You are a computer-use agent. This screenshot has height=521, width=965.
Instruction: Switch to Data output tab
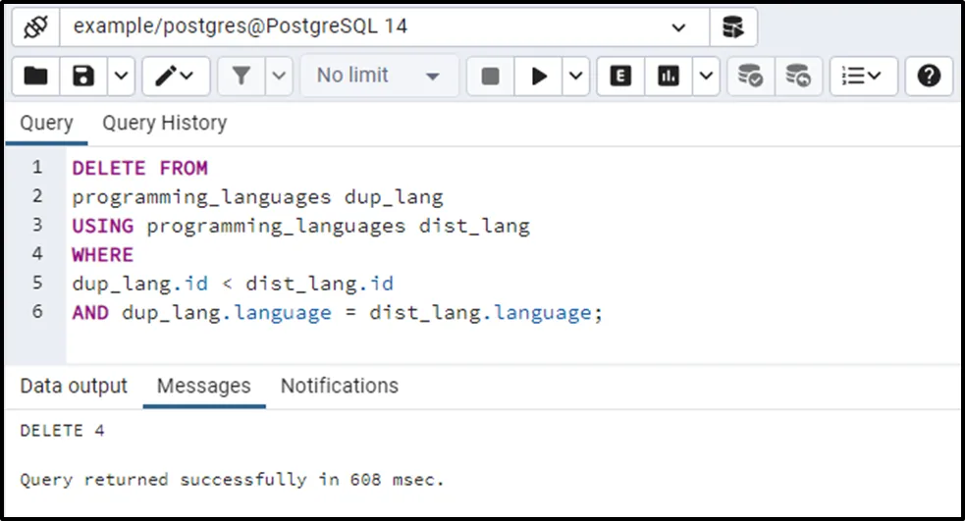coord(74,386)
